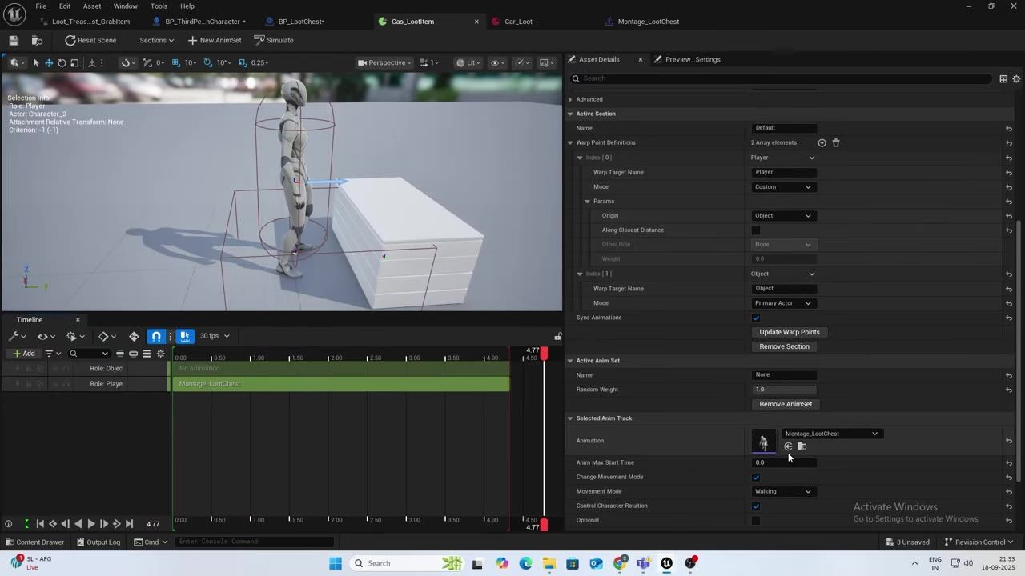The height and width of the screenshot is (576, 1025).
Task: Switch to the BP_LootChest tab
Action: pos(301,22)
